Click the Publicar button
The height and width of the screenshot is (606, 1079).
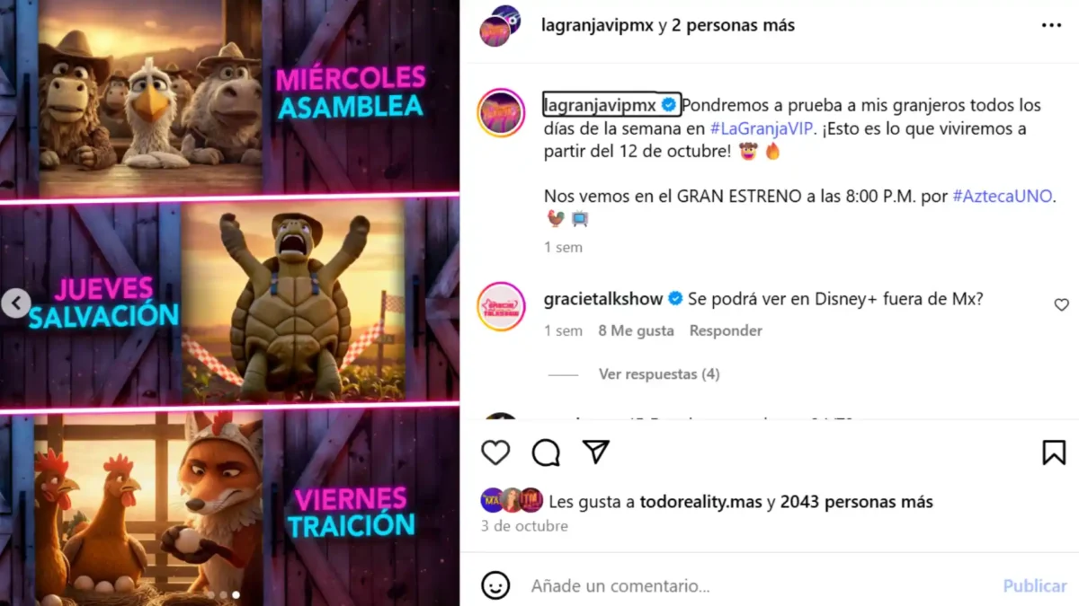(1035, 586)
